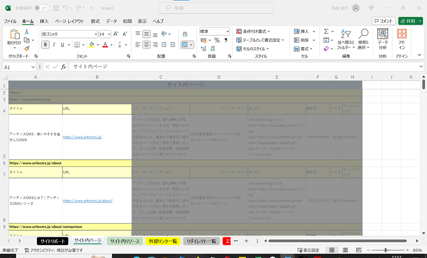The image size is (427, 258).
Task: Open the Formulas ribbon tab
Action: pos(96,21)
